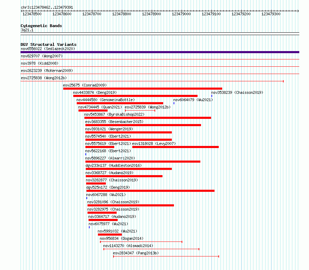Open nsv3931021 (Wenger2019) variant label
Viewport: 309px width, 270px height.
coord(109,129)
